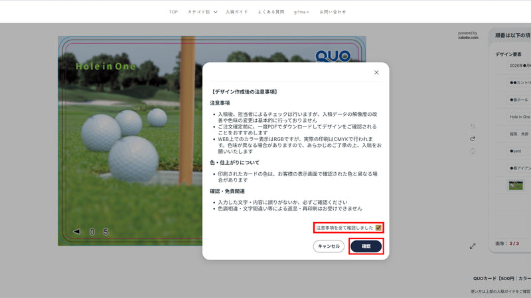
Task: Click the undo arrow icon
Action: 473,126
